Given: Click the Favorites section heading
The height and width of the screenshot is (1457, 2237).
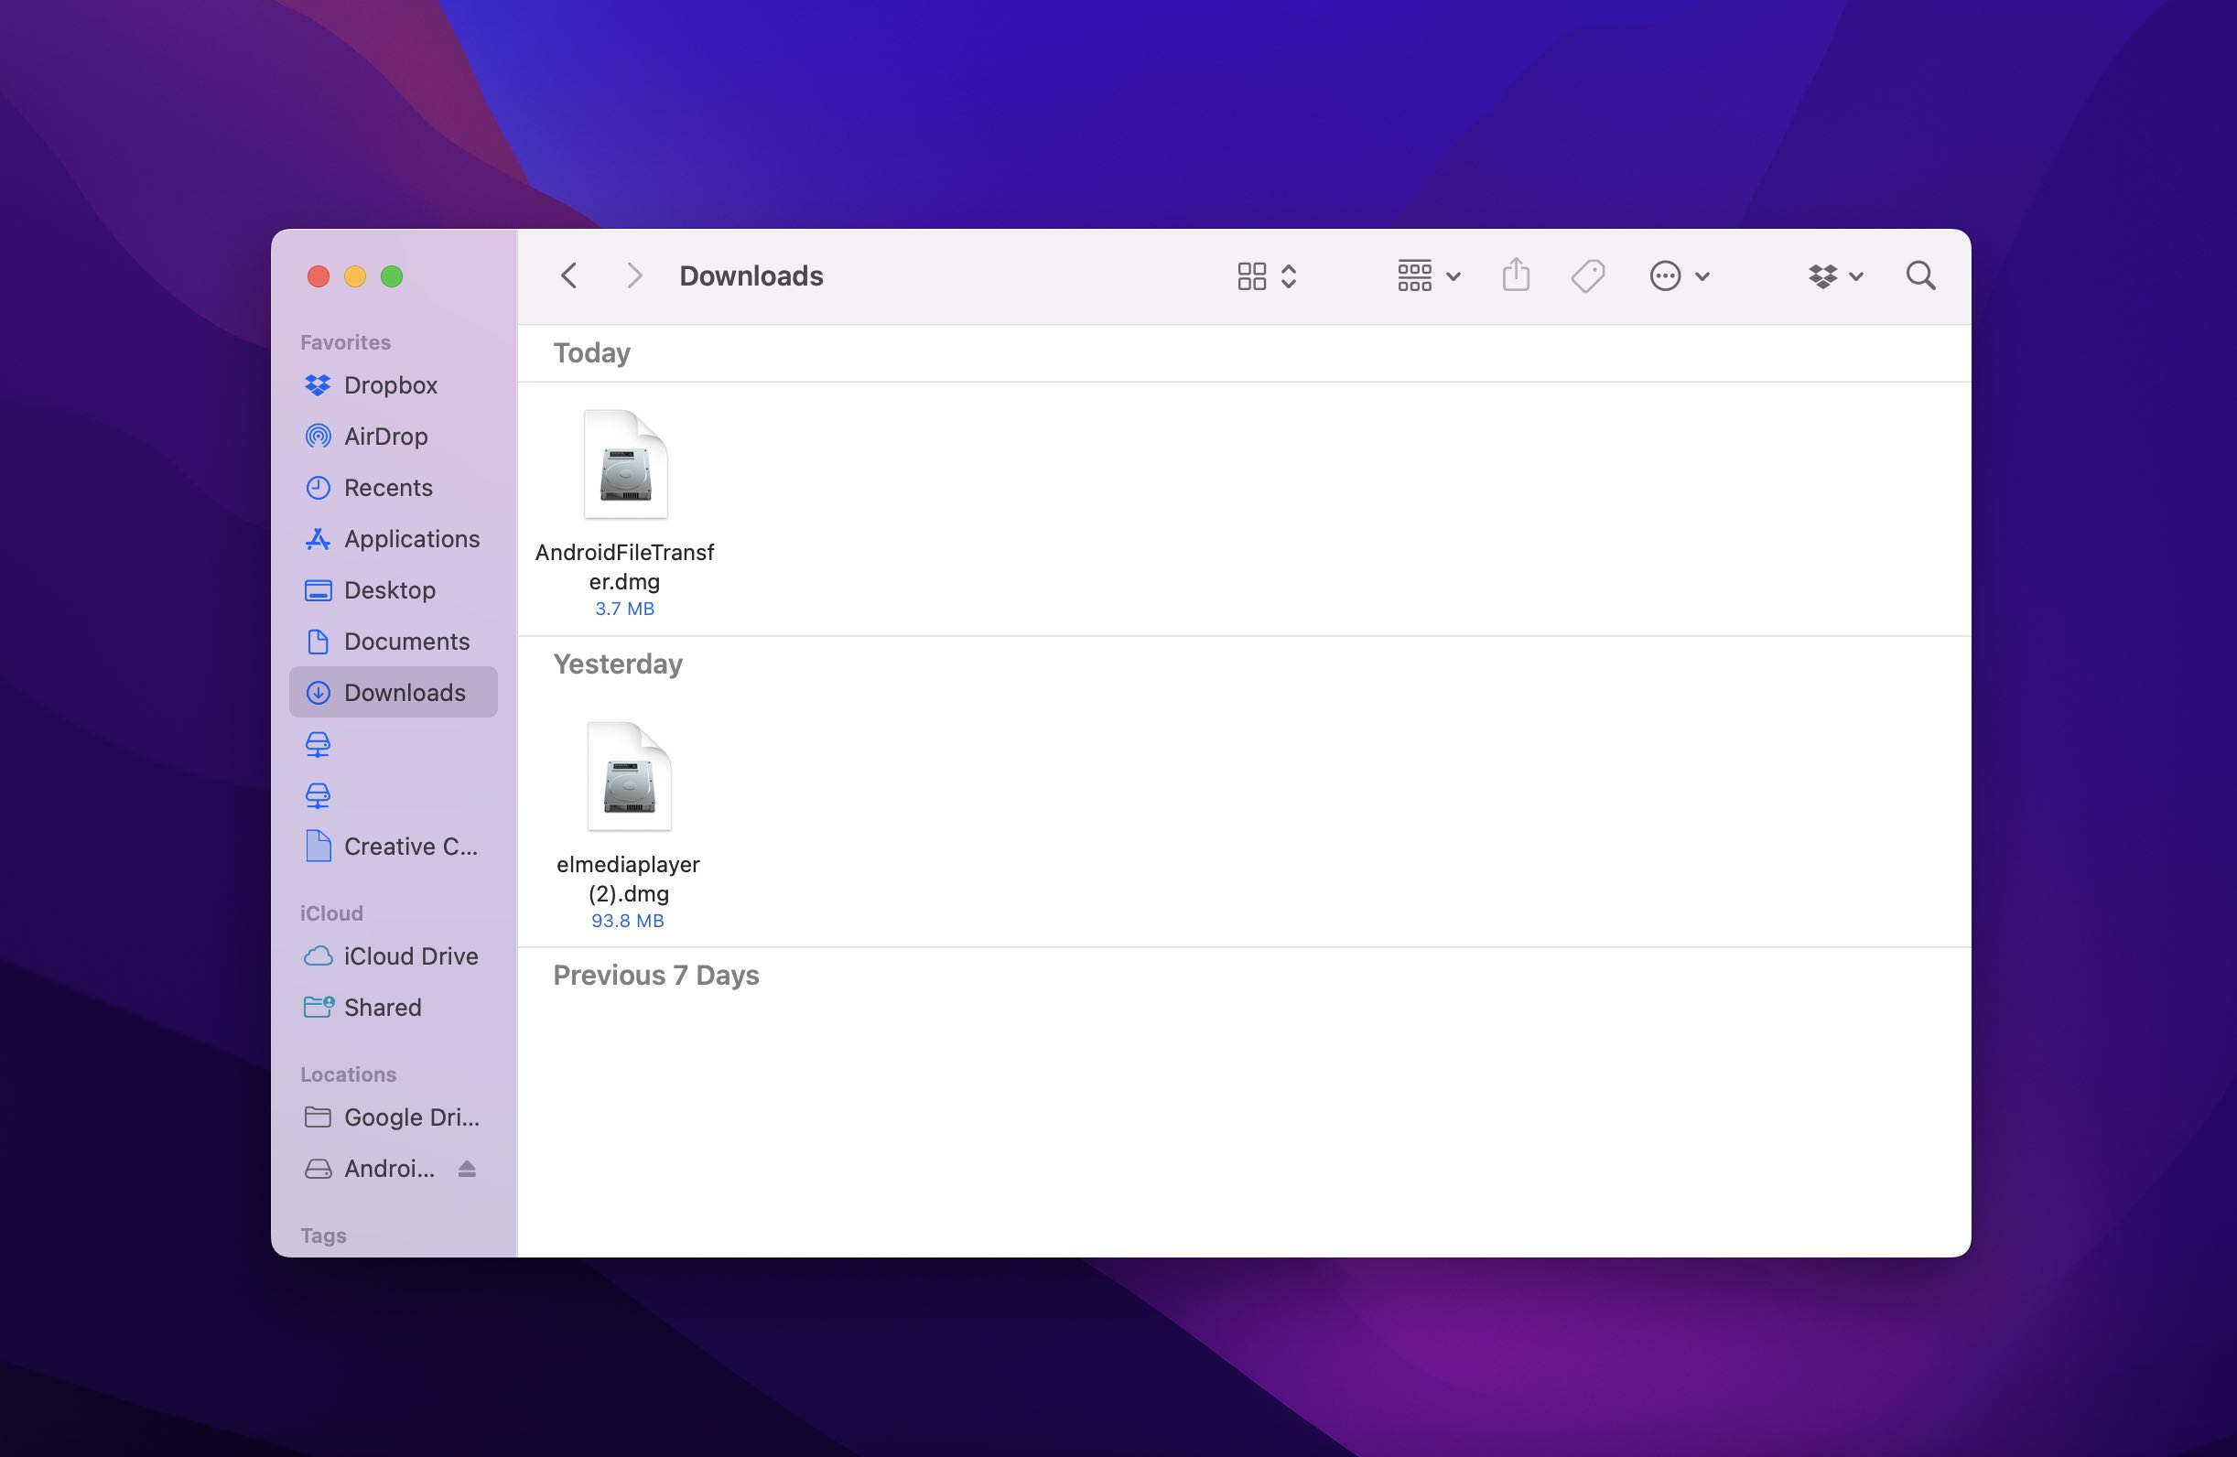Looking at the screenshot, I should pos(345,342).
